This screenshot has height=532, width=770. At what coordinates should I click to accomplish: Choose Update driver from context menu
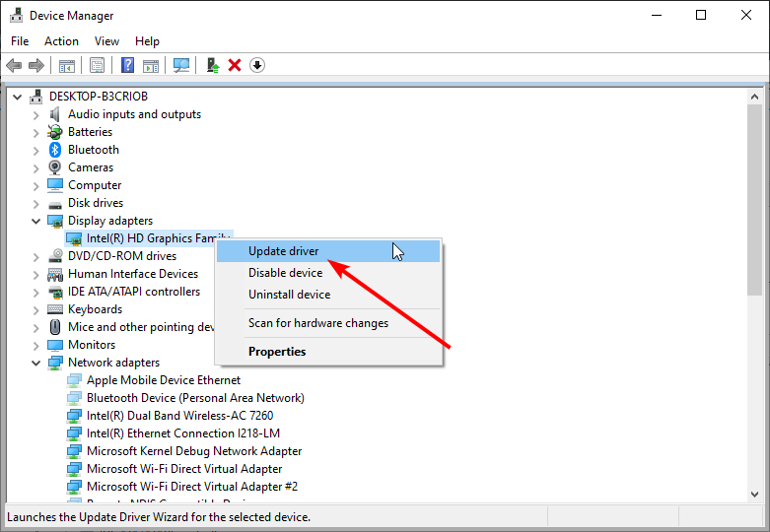click(x=328, y=251)
